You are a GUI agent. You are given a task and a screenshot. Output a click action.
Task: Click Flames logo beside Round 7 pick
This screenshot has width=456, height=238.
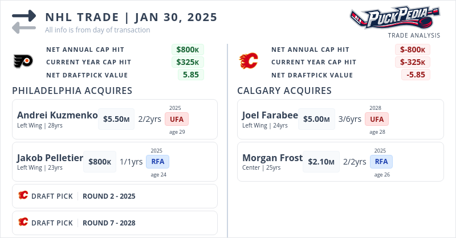(x=23, y=223)
